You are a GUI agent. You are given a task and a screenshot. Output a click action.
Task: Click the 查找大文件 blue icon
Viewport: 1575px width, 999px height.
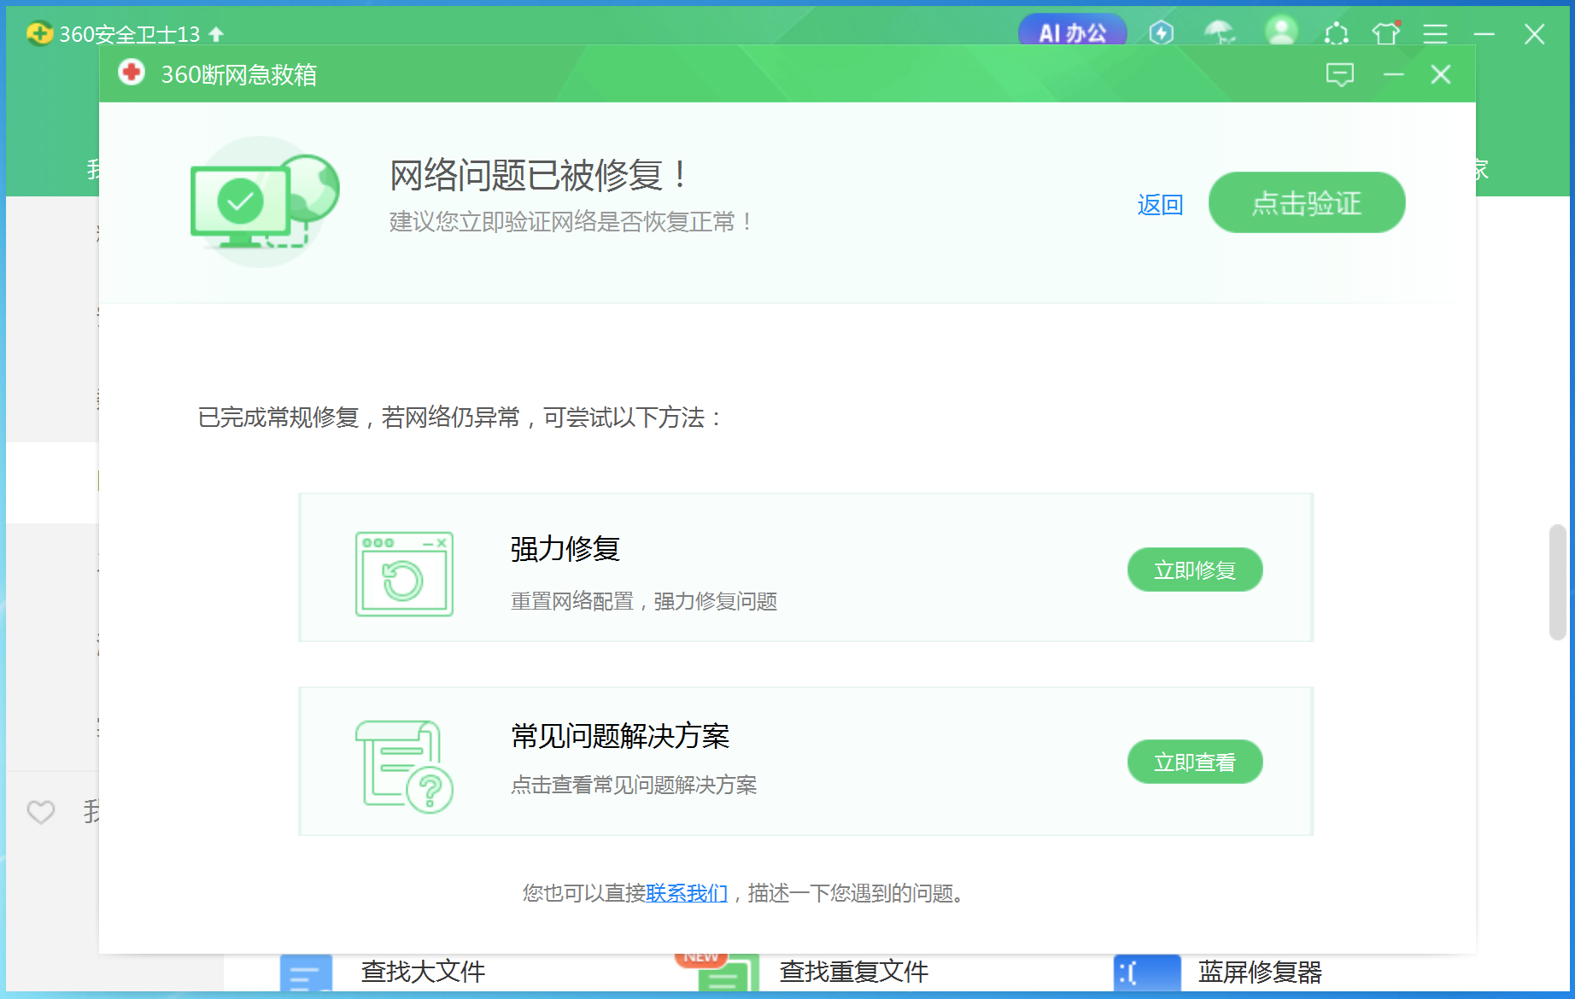click(306, 973)
